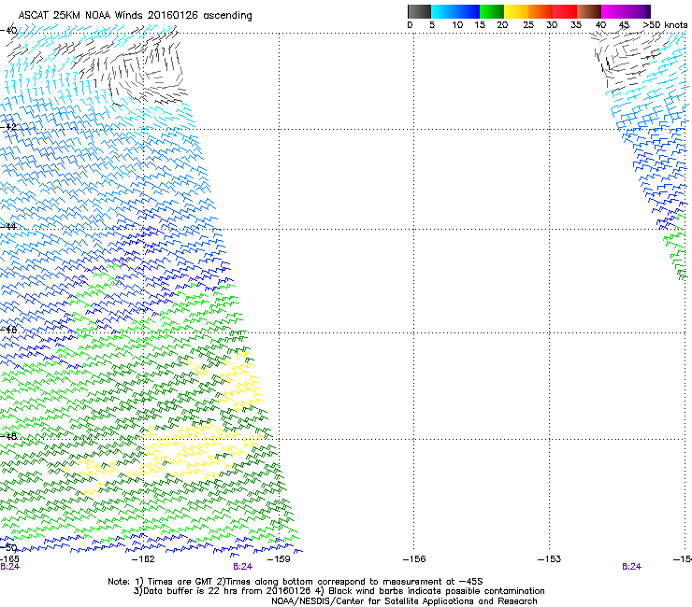Click the -44 latitude label

pos(8,226)
